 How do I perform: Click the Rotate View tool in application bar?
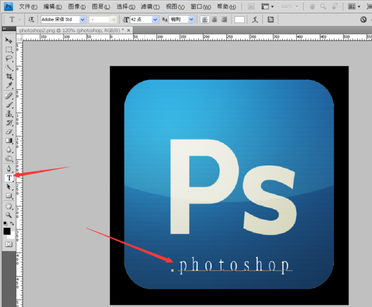tap(335, 6)
